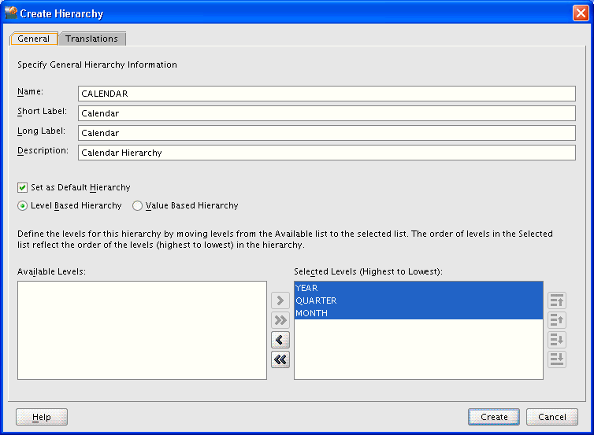Image resolution: width=594 pixels, height=435 pixels.
Task: Click the move selected level right arrow
Action: tap(280, 300)
